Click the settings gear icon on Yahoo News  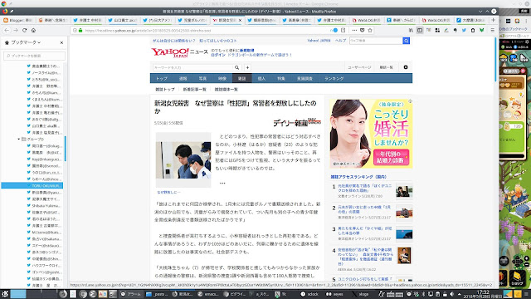[406, 67]
